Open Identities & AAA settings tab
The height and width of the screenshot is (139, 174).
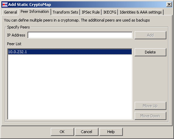tap(141, 12)
